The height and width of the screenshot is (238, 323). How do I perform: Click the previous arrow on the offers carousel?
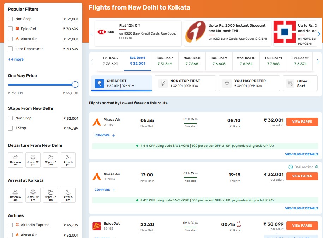[92, 34]
